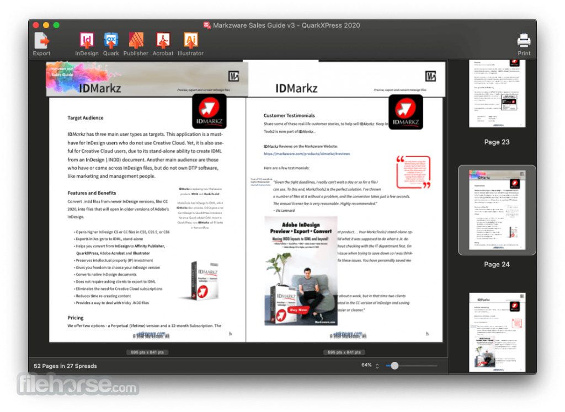Click the Export toolbar icon
The height and width of the screenshot is (412, 565).
[x=42, y=40]
